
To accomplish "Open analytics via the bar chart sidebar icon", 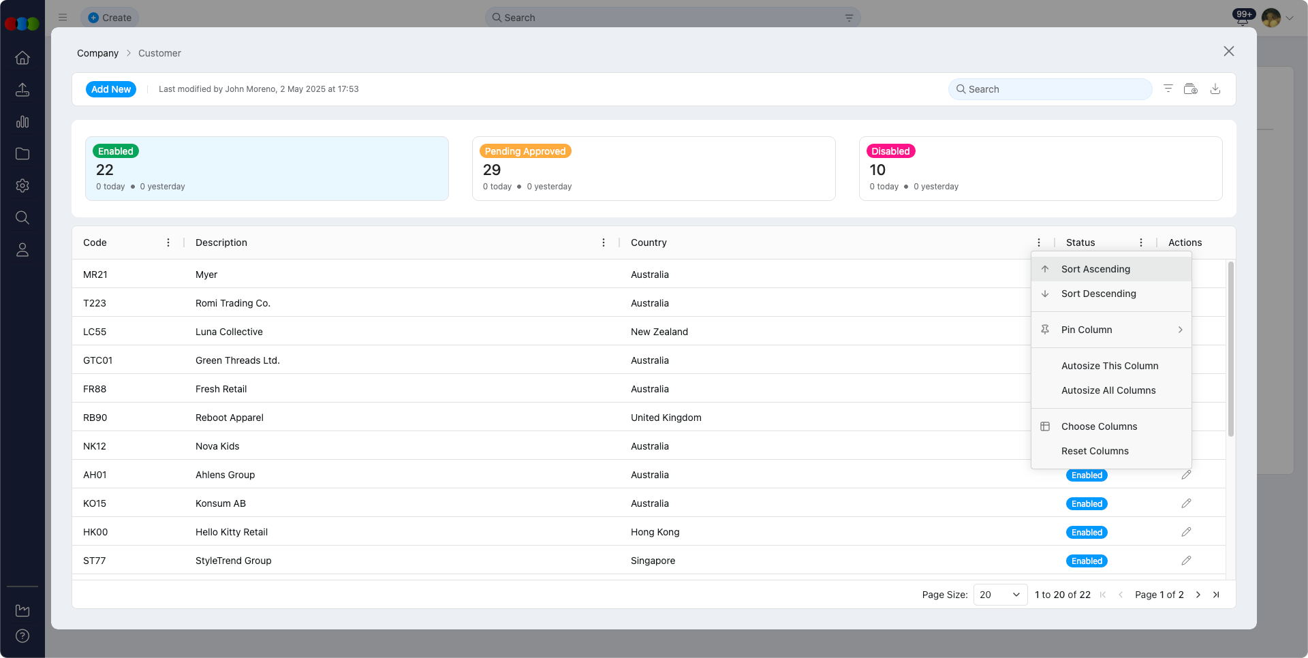I will tap(22, 122).
